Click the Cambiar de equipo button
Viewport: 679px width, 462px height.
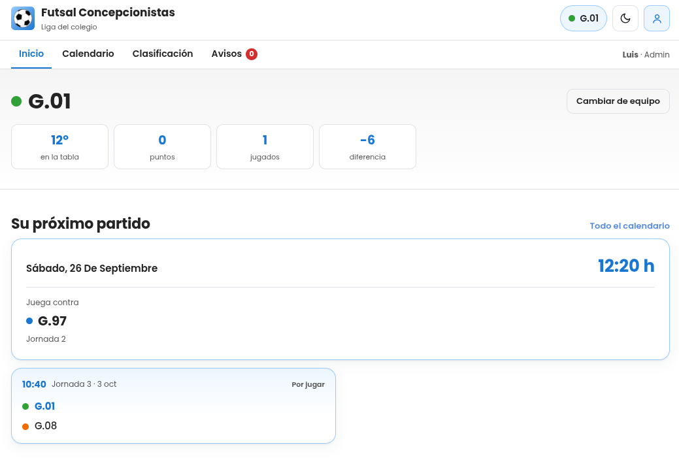point(618,101)
